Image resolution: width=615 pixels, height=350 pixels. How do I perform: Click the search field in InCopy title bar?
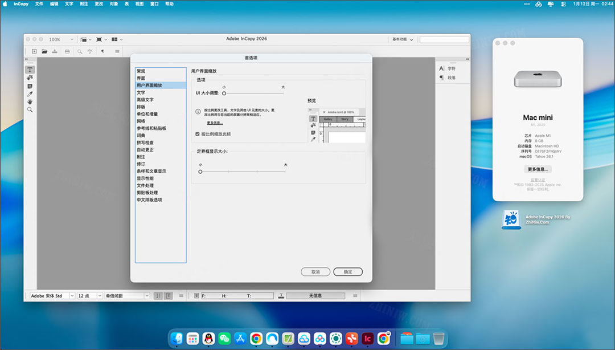pos(444,39)
